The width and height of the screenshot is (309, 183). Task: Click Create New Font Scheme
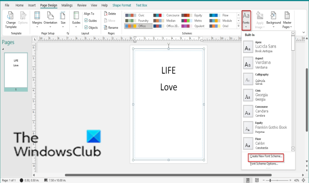tap(266, 156)
